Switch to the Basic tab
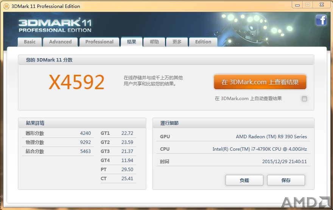Image resolution: width=333 pixels, height=210 pixels. [x=30, y=42]
